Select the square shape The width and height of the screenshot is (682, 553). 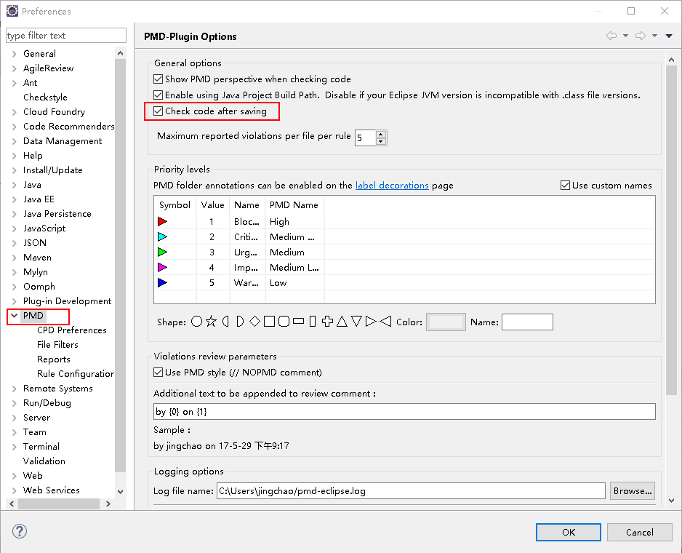pyautogui.click(x=269, y=322)
